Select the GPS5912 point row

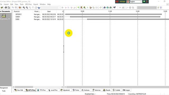[x=38, y=14]
